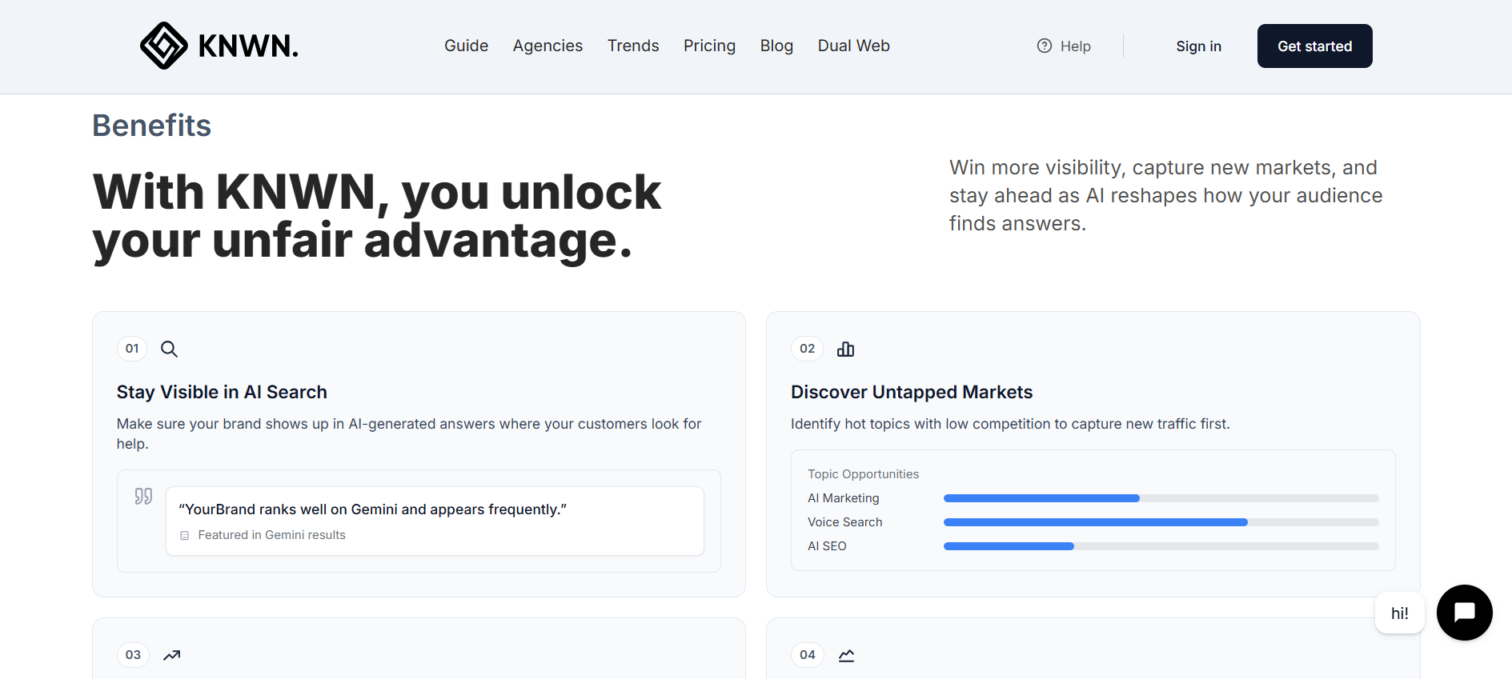Click the Voice Search progress bar
This screenshot has height=679, width=1512.
click(x=1161, y=522)
